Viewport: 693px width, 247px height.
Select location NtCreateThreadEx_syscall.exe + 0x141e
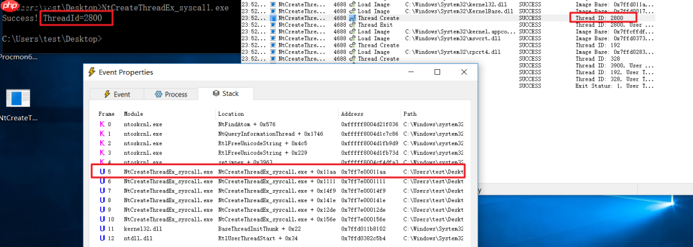pyautogui.click(x=277, y=200)
